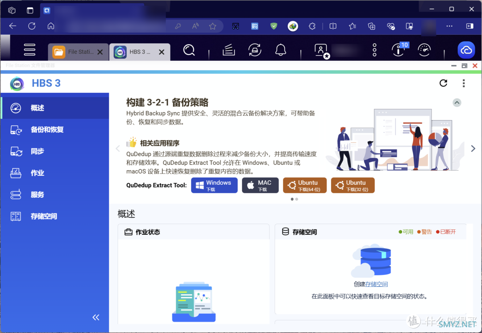Open browser extensions puzzle icon

click(312, 26)
